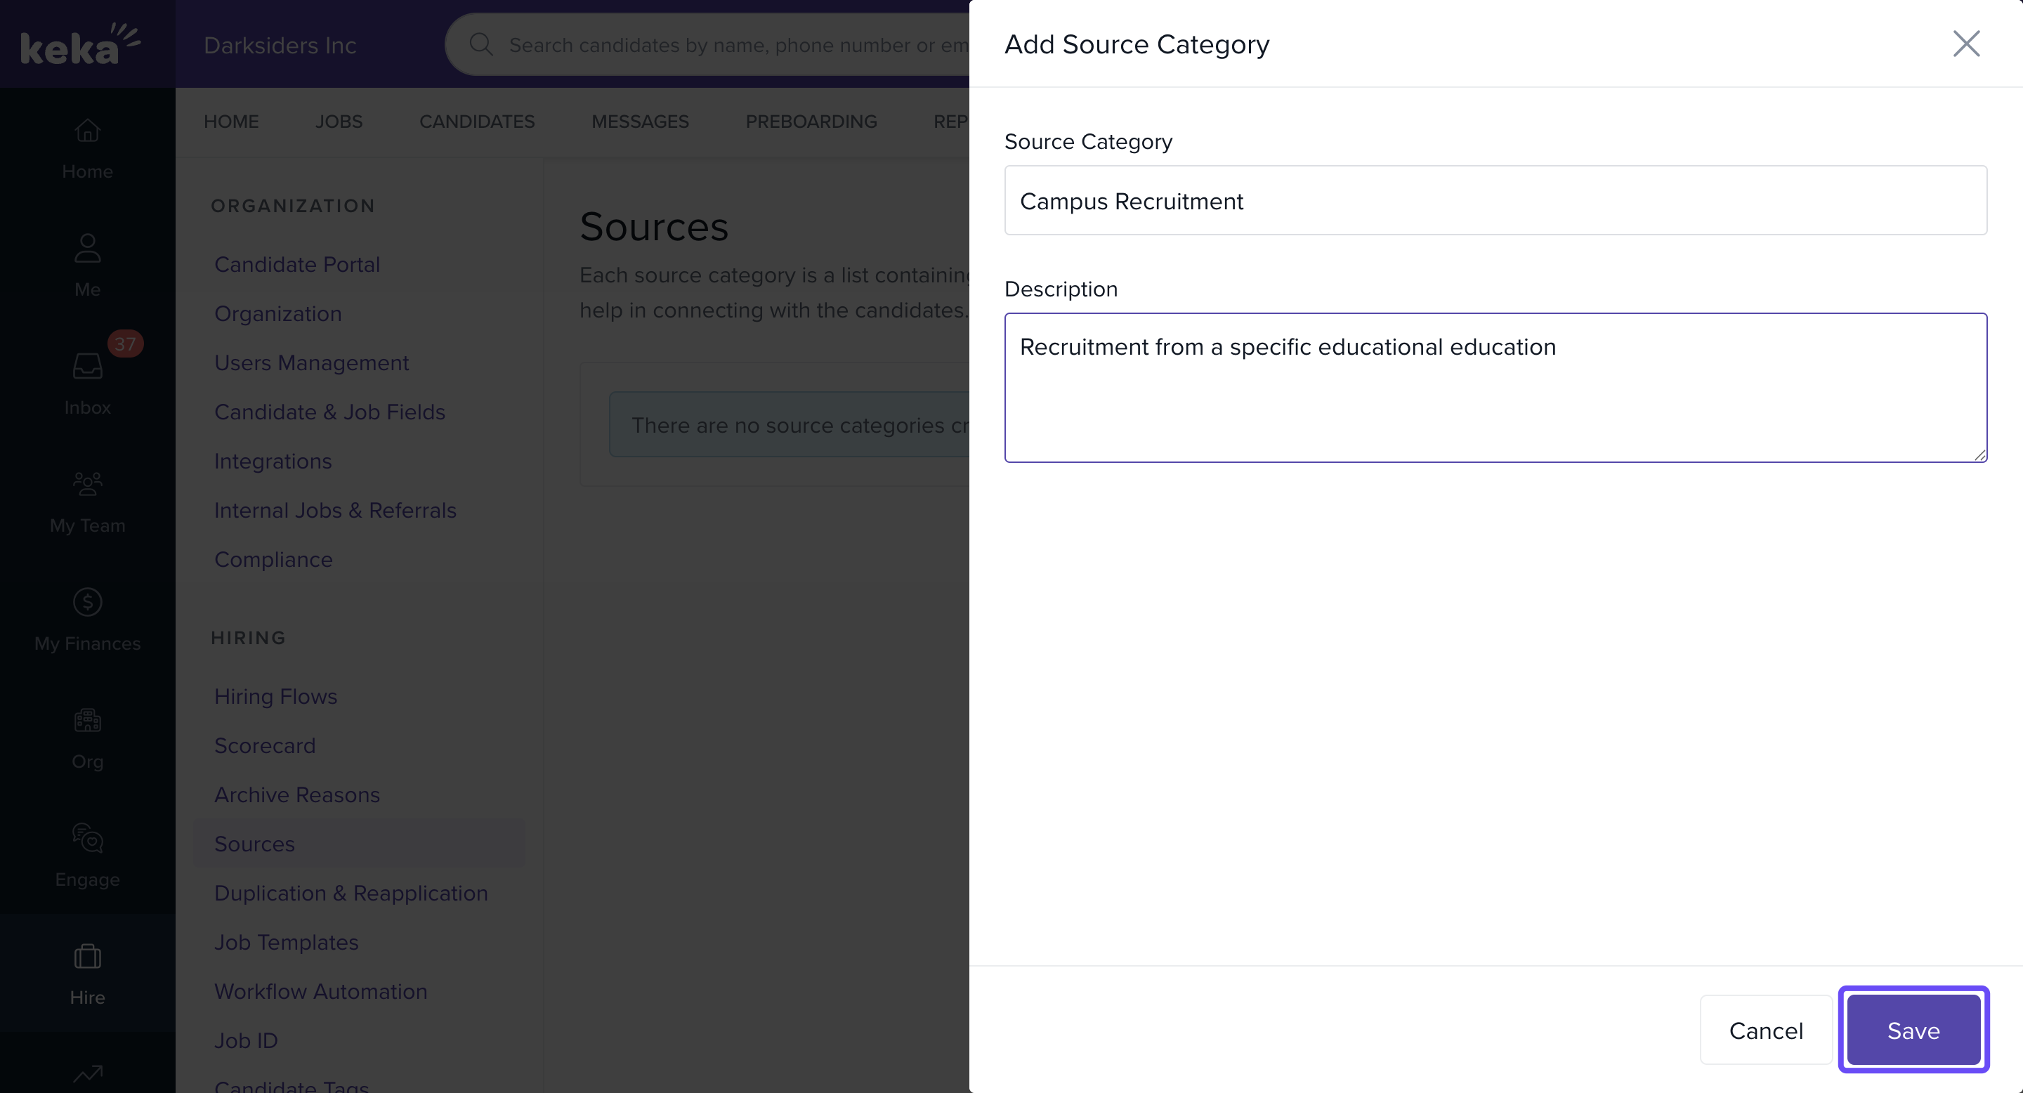Open My Finances section
Image resolution: width=2023 pixels, height=1093 pixels.
pyautogui.click(x=87, y=619)
